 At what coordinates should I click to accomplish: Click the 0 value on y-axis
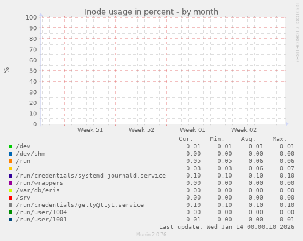35,124
